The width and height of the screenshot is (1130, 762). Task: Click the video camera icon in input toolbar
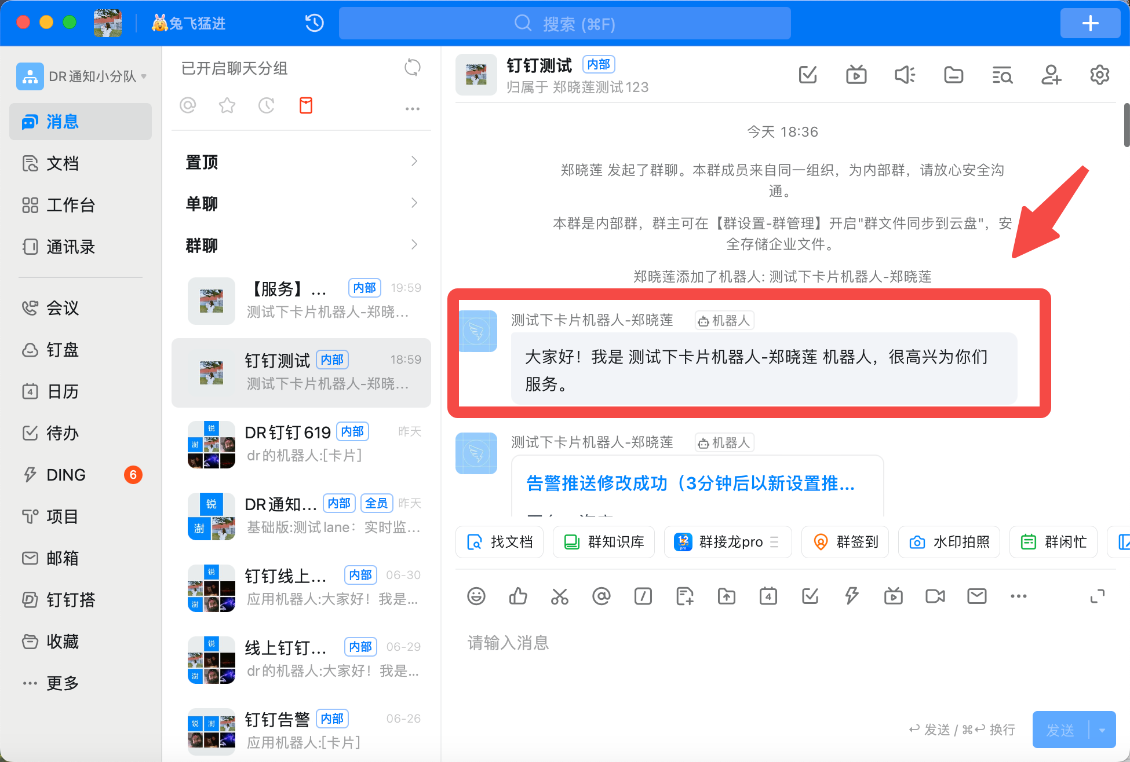[x=935, y=596]
